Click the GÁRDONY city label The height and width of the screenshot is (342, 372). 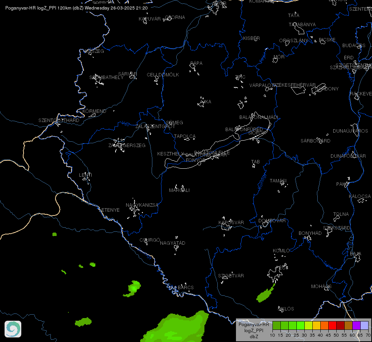click(327, 89)
